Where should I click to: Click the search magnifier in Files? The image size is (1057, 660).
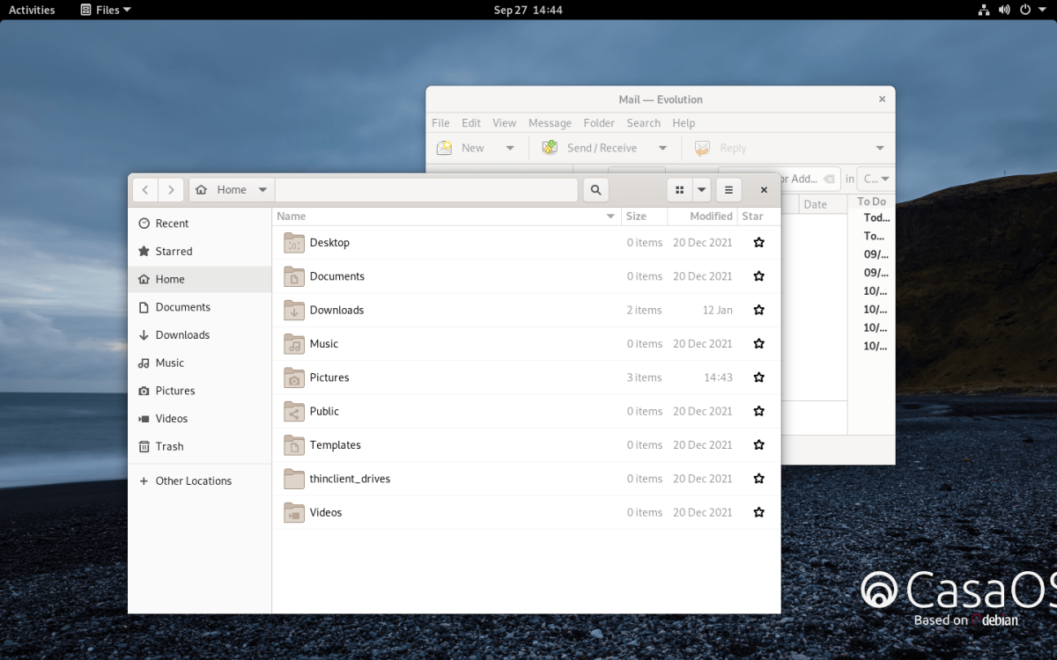595,189
